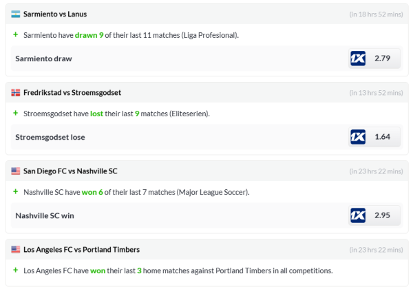This screenshot has width=413, height=289.
Task: Expand the green plus next to Stroemsgodset stat
Action: (x=15, y=113)
